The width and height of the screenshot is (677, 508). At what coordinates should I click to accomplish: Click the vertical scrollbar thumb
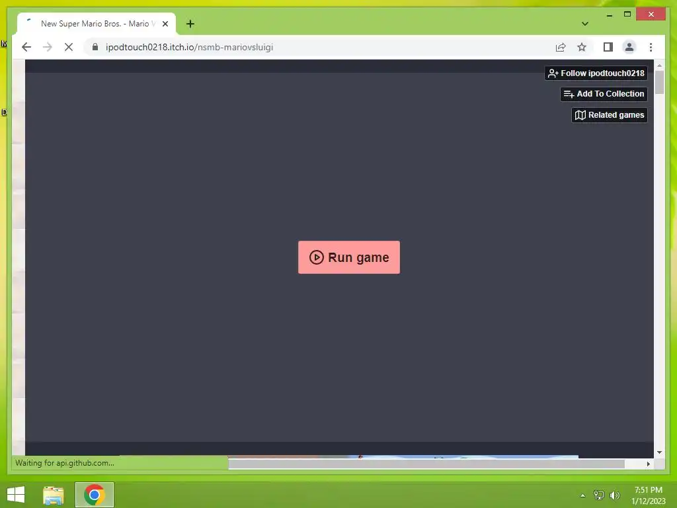(x=659, y=82)
